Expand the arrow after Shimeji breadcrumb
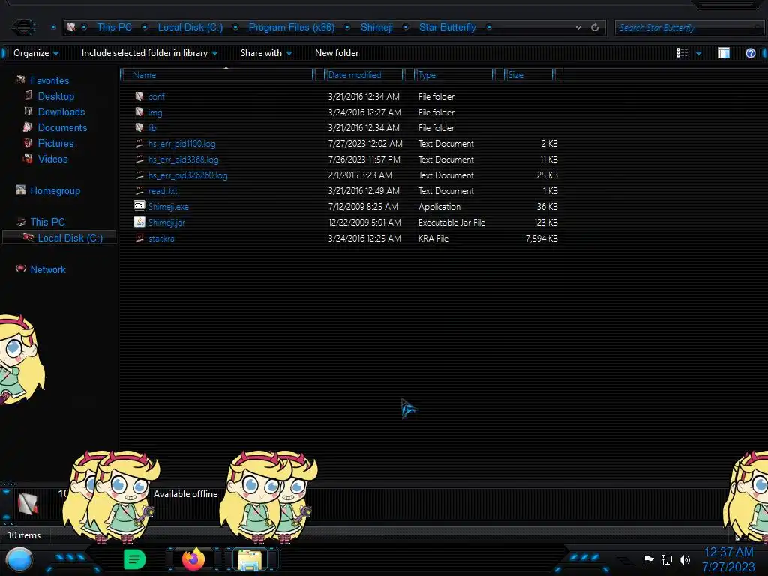Screen dimensions: 768x576 click(x=406, y=28)
